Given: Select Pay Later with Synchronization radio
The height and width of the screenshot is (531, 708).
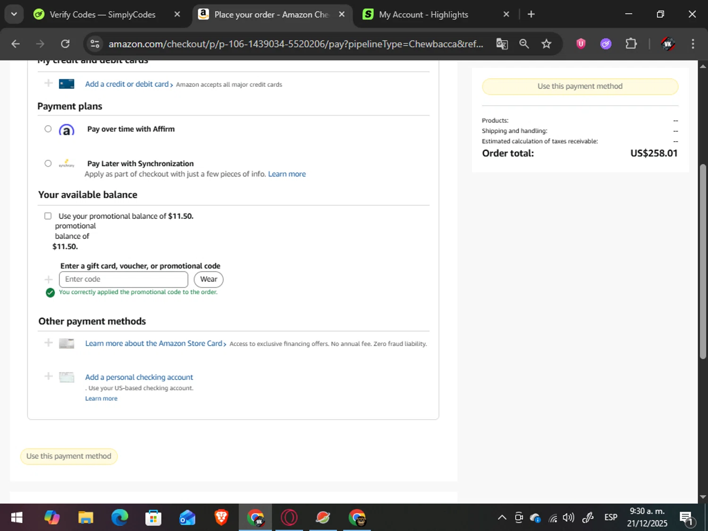Looking at the screenshot, I should click(48, 163).
